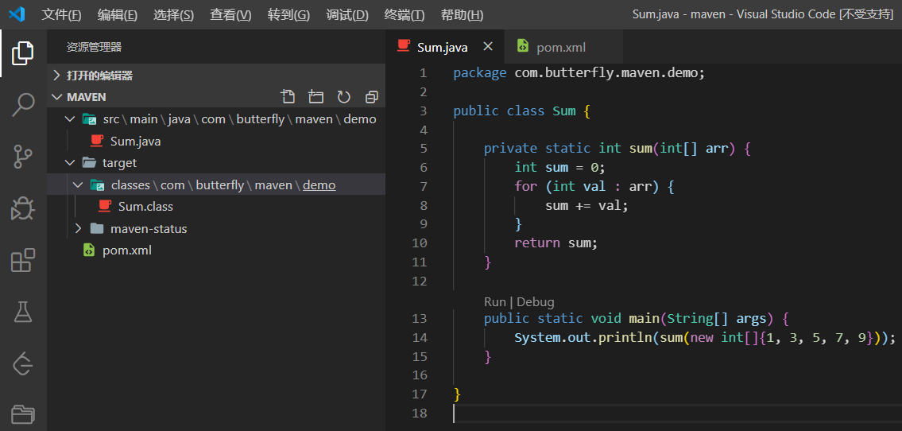Open the Search view icon
The height and width of the screenshot is (431, 902).
tap(23, 105)
